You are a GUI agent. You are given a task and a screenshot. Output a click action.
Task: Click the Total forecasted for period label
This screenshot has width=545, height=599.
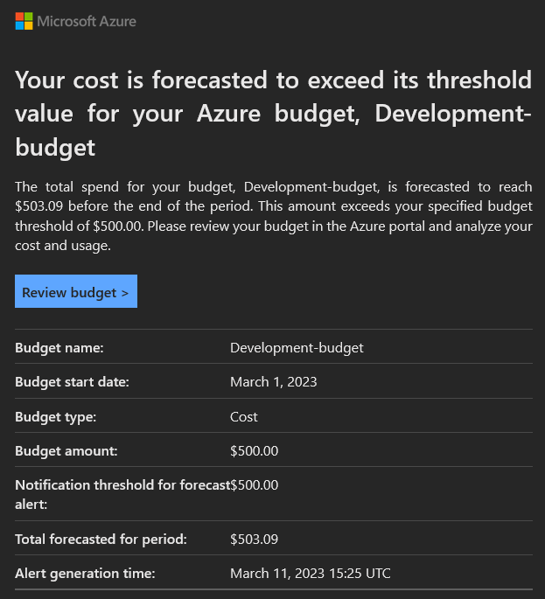[x=101, y=540]
